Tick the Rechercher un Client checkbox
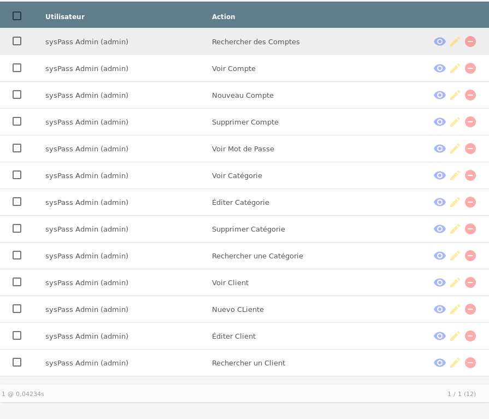This screenshot has width=489, height=419. pos(17,362)
